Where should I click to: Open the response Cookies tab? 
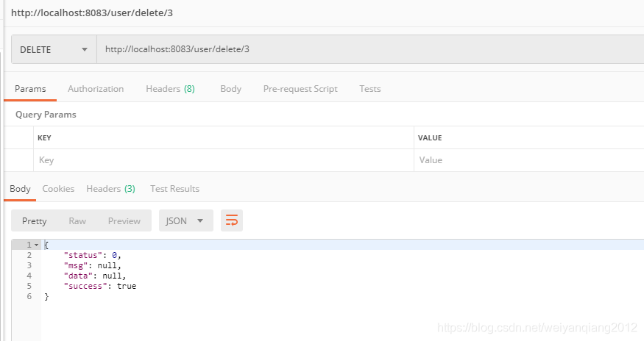tap(58, 189)
